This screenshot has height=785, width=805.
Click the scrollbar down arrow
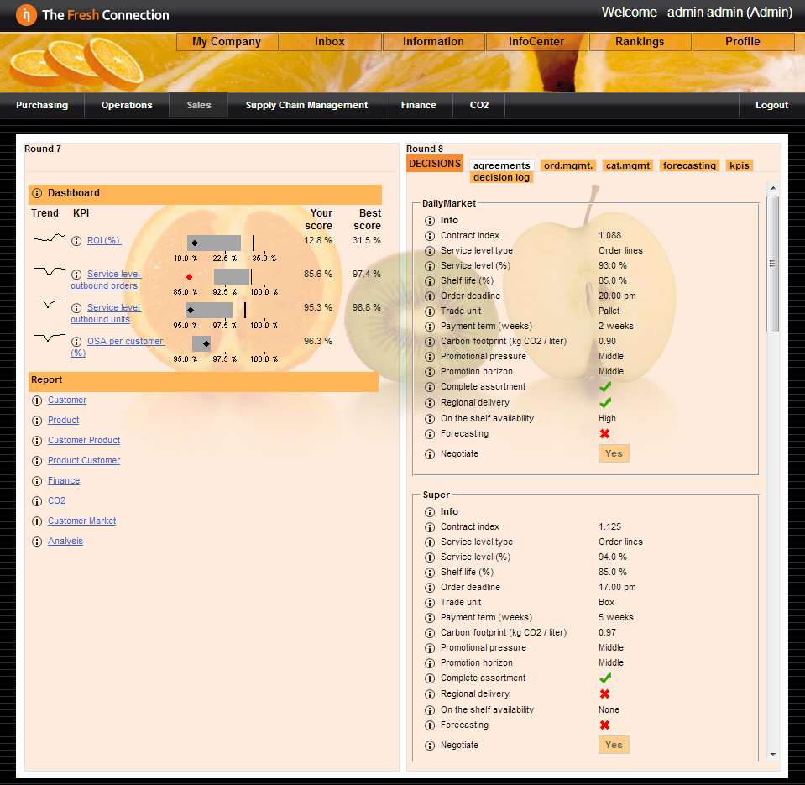[x=773, y=755]
